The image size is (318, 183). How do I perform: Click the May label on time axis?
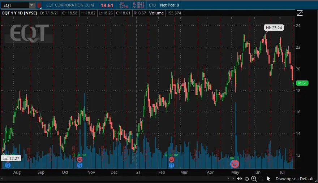[x=235, y=172]
